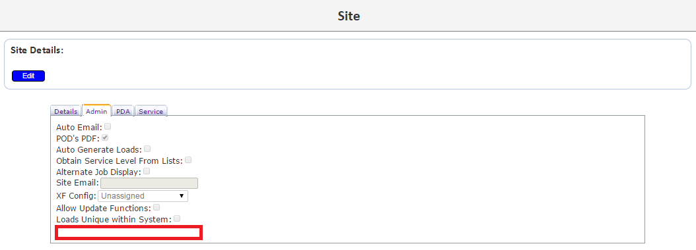Click the blue Edit button
The image size is (696, 250).
[28, 76]
